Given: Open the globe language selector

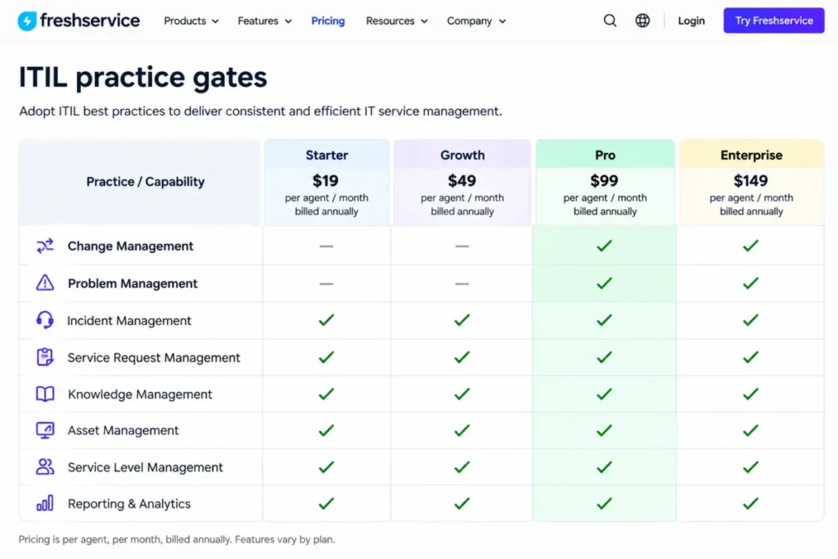Looking at the screenshot, I should point(642,20).
